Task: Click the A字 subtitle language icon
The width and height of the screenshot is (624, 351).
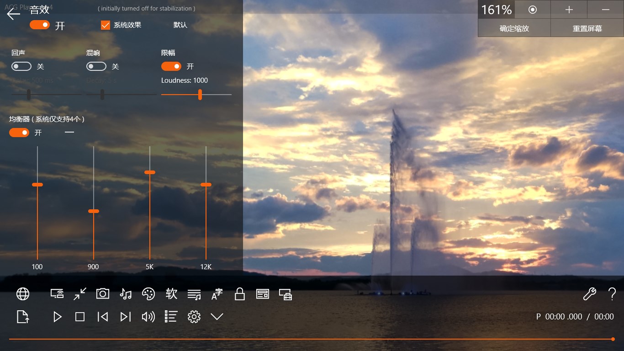Action: [x=217, y=294]
